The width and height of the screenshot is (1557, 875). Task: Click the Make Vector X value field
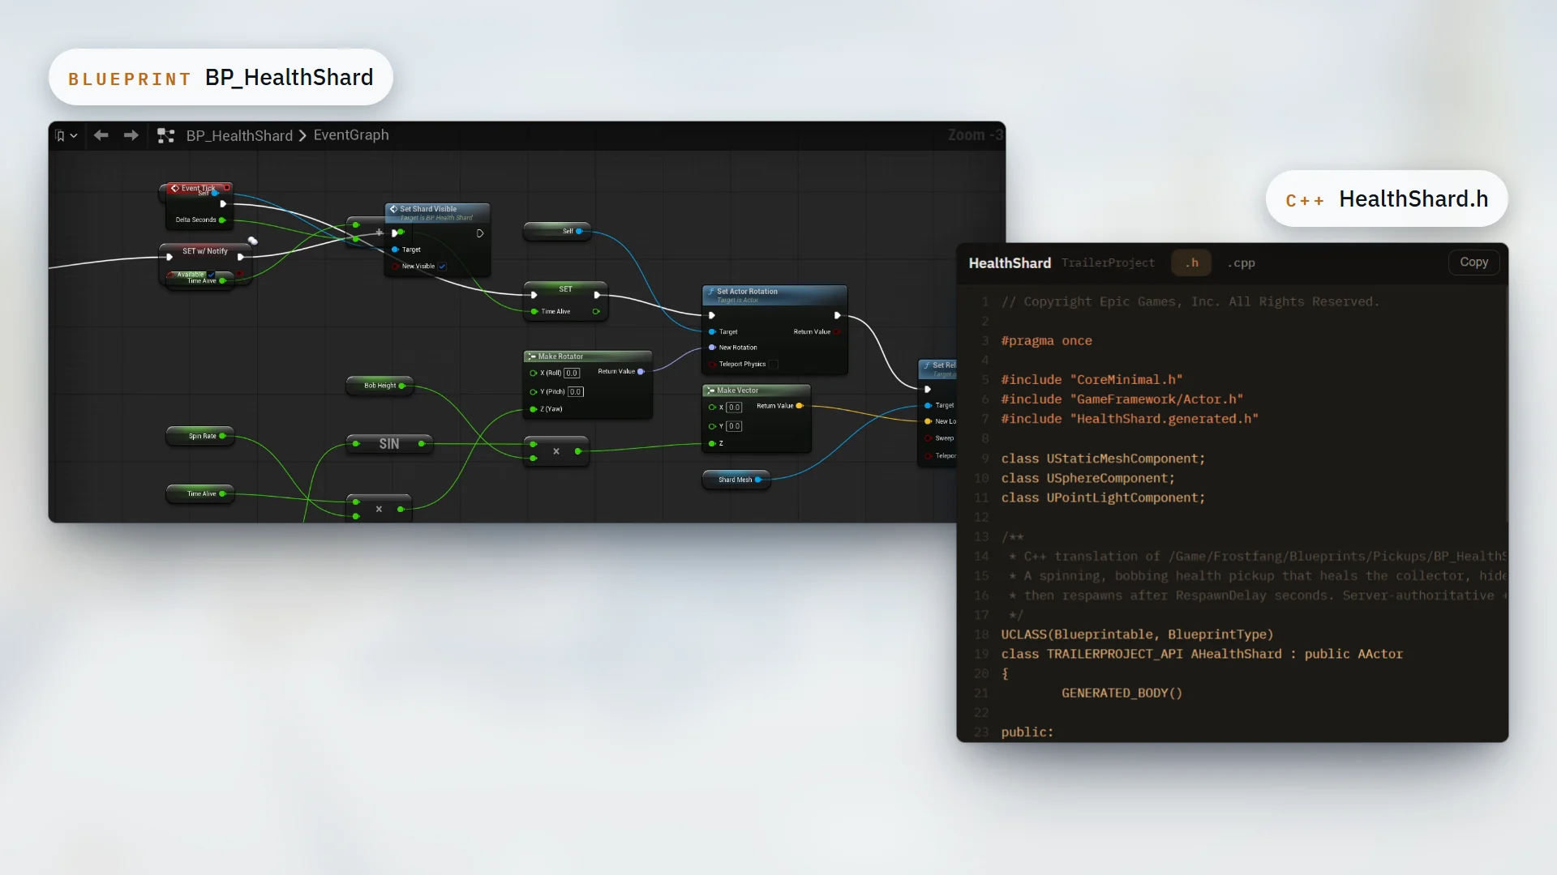[734, 408]
